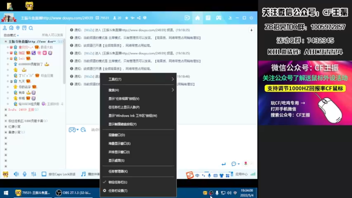
Task: Select 在任务栏上显示人脉(P) menu entry
Action: click(138, 107)
